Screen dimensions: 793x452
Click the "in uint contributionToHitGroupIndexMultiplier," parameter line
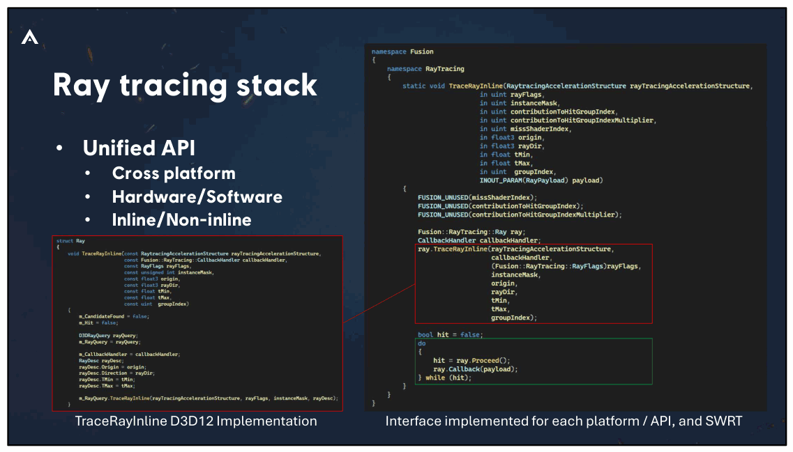(568, 120)
